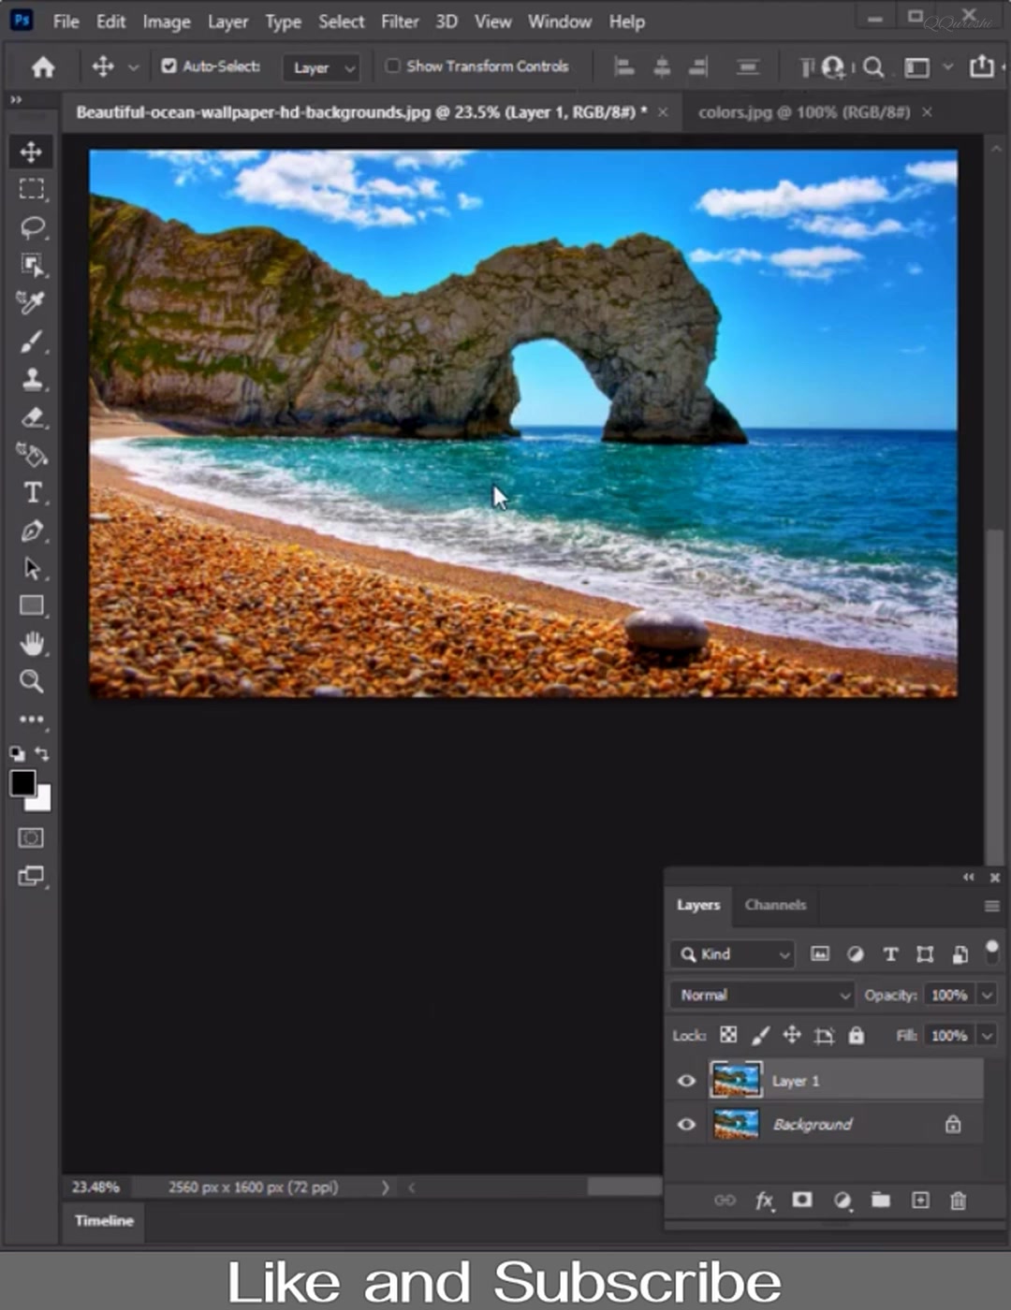Open the Normal blend mode dropdown
The image size is (1011, 1310).
point(762,995)
